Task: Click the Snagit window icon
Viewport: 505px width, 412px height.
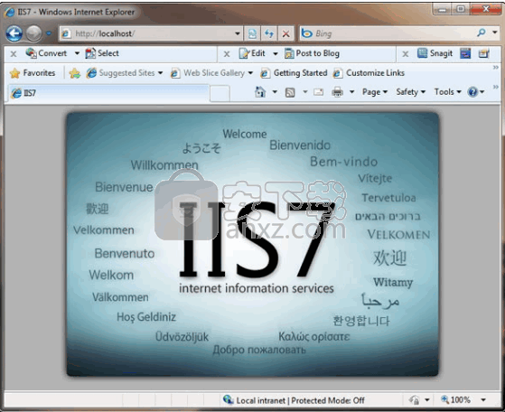Action: tap(465, 53)
